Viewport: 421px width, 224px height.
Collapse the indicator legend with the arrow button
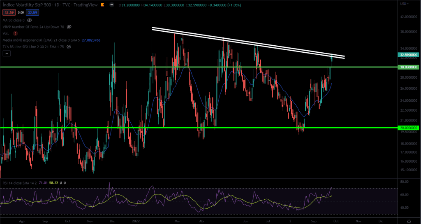7,54
